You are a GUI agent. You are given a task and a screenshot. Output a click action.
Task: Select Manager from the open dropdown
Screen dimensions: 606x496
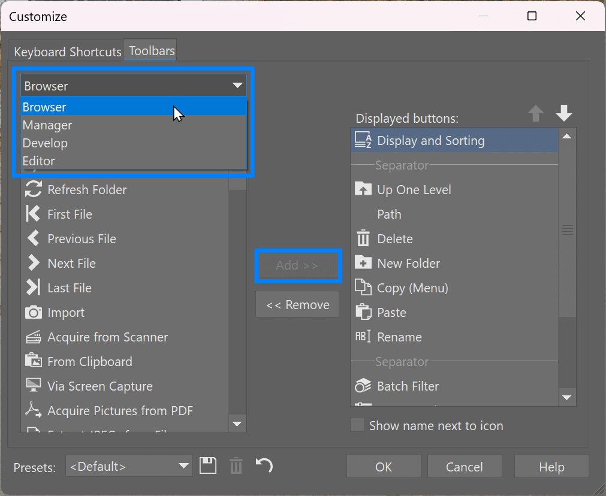point(47,125)
